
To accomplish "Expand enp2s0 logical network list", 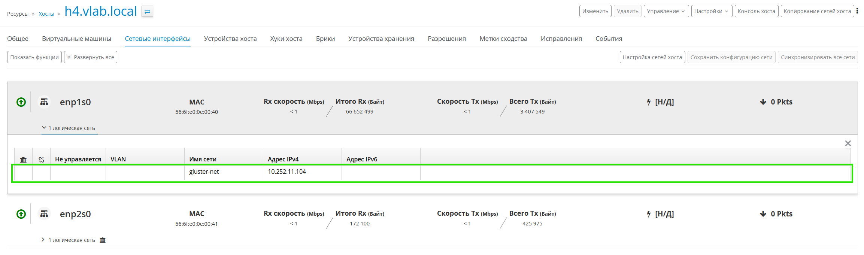I will coord(69,240).
